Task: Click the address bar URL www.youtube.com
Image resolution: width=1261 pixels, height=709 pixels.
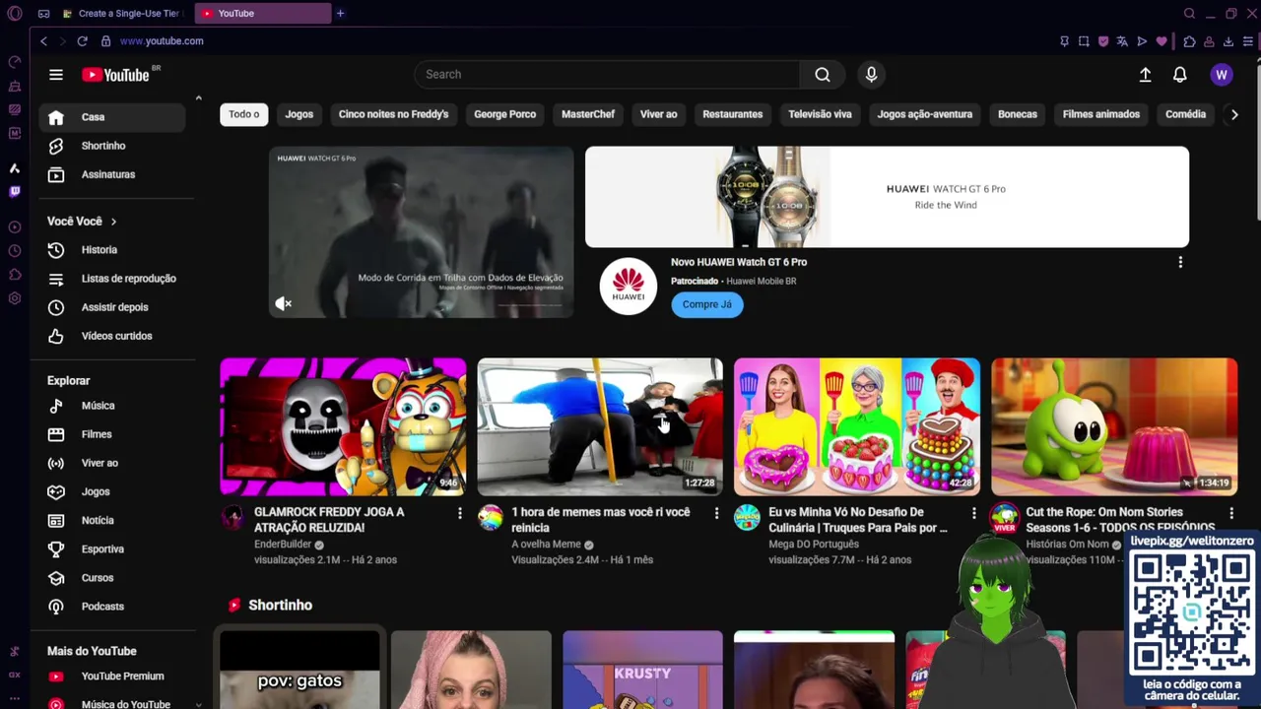Action: 162,41
